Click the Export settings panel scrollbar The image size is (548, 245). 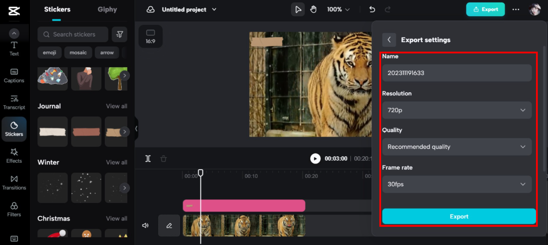coord(544,108)
